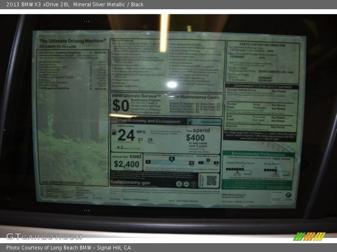Click the Global Warming Score scale

[240, 170]
